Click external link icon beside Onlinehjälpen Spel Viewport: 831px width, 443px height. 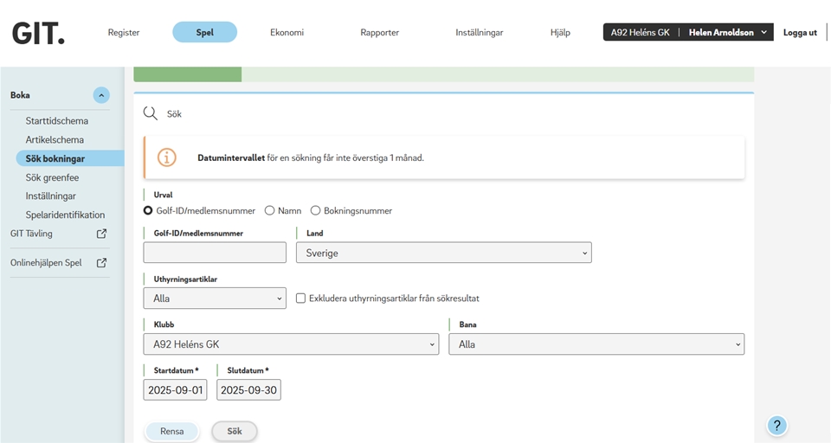(x=101, y=263)
